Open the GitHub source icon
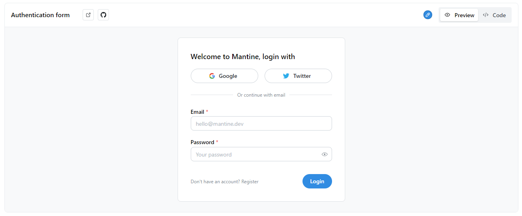This screenshot has width=522, height=216. click(x=103, y=15)
